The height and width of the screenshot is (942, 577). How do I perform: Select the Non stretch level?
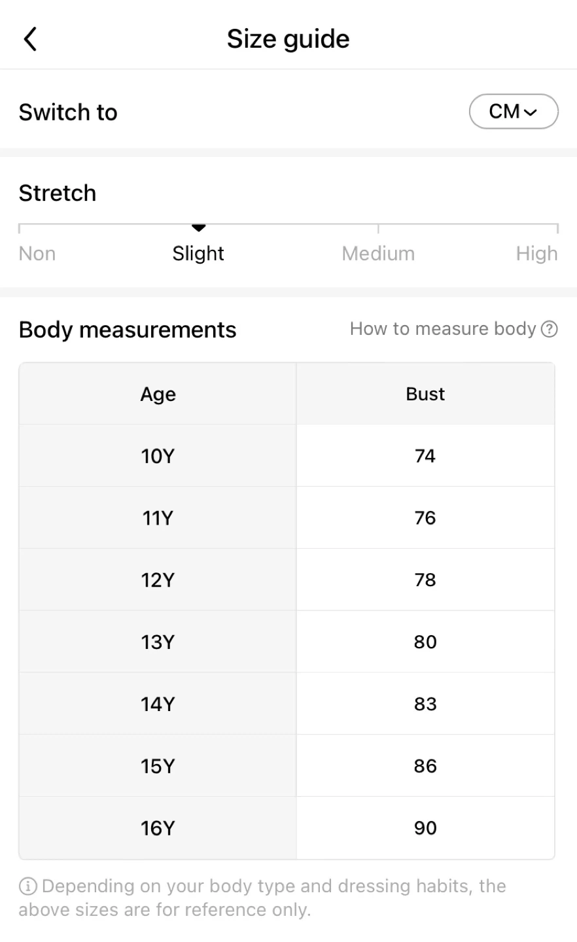coord(37,253)
